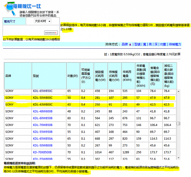Sort by 吋數 link

pyautogui.click(x=163, y=44)
